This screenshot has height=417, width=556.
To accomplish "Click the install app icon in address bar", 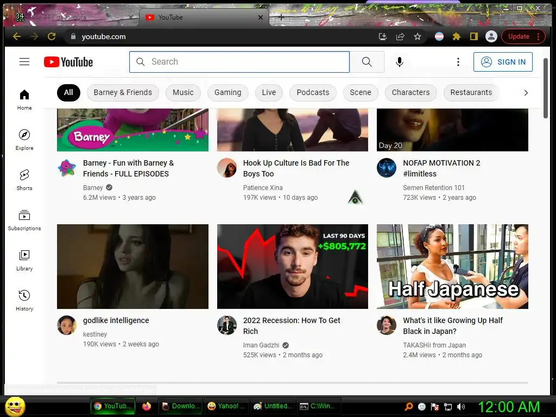I will point(383,36).
